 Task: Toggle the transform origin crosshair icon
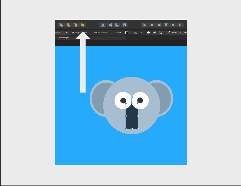pos(148,33)
